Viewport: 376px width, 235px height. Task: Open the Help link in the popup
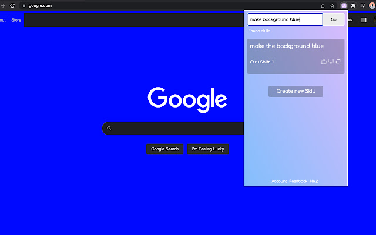pos(314,182)
